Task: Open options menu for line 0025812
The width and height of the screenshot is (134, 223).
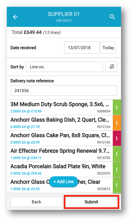Action: 117,185
